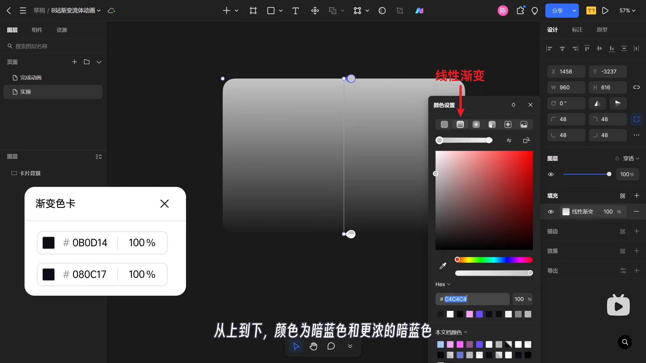Open the hamburger main menu
Screen dimensions: 646x363
23,11
